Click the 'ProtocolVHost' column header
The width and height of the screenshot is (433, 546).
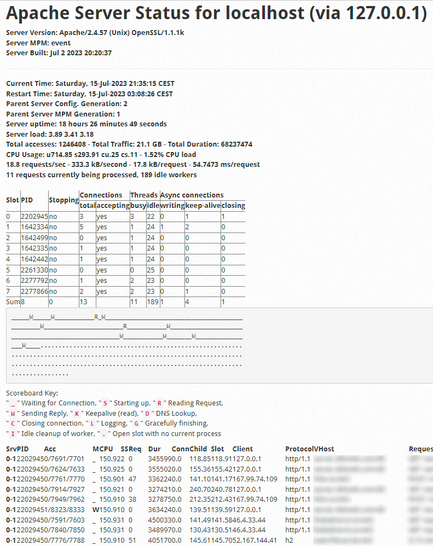309,449
